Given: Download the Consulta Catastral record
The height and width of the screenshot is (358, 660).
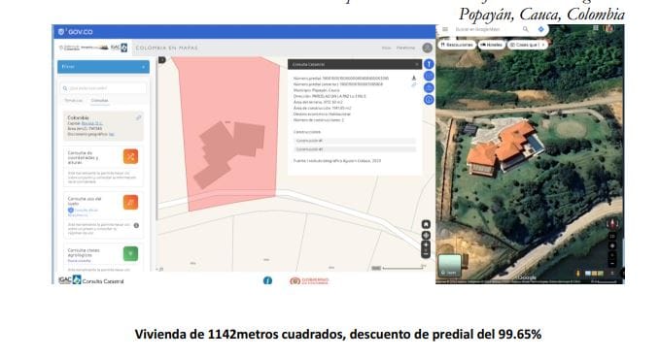Looking at the screenshot, I should pos(414,79).
